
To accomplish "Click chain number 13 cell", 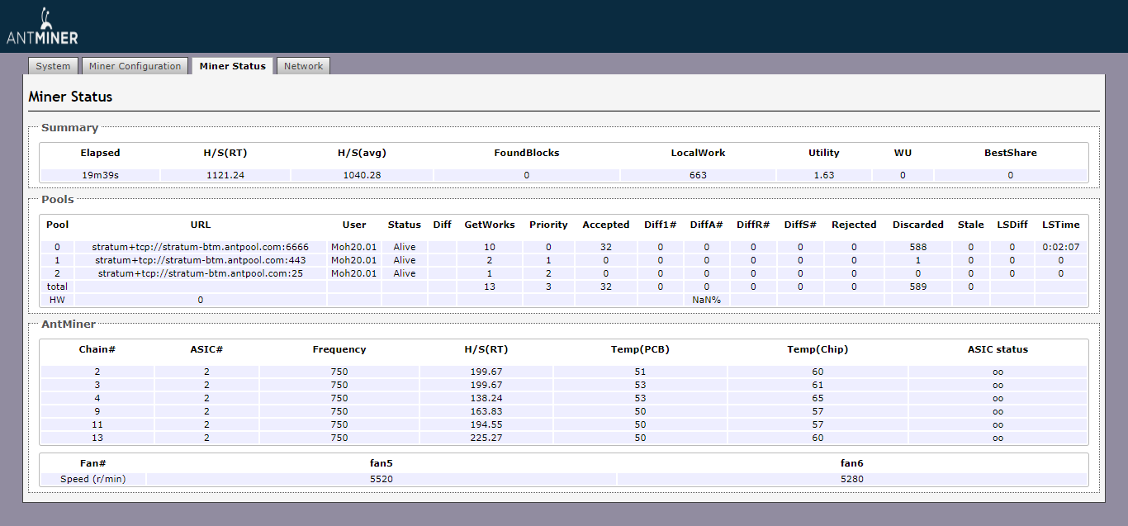I will tap(97, 438).
